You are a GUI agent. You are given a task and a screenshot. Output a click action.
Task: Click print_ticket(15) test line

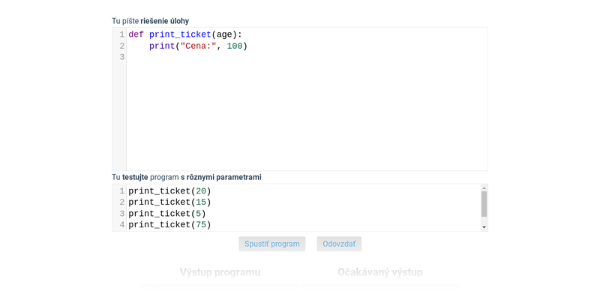(169, 202)
